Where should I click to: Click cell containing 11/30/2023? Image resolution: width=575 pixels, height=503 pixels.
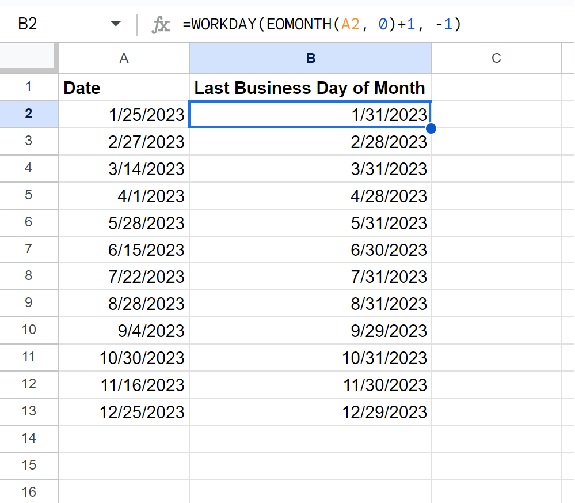(310, 385)
